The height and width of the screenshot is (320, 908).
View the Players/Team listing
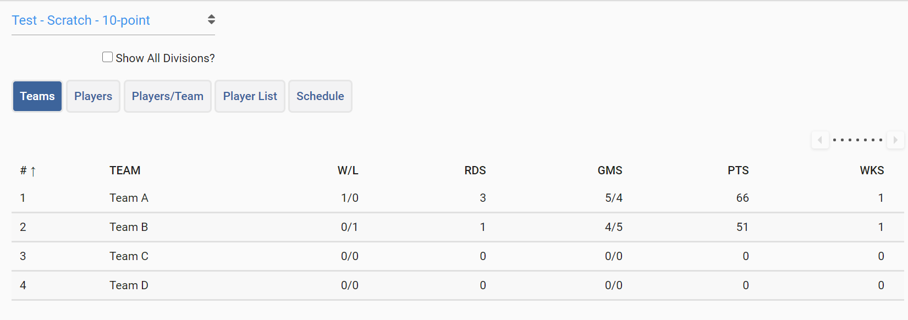167,96
